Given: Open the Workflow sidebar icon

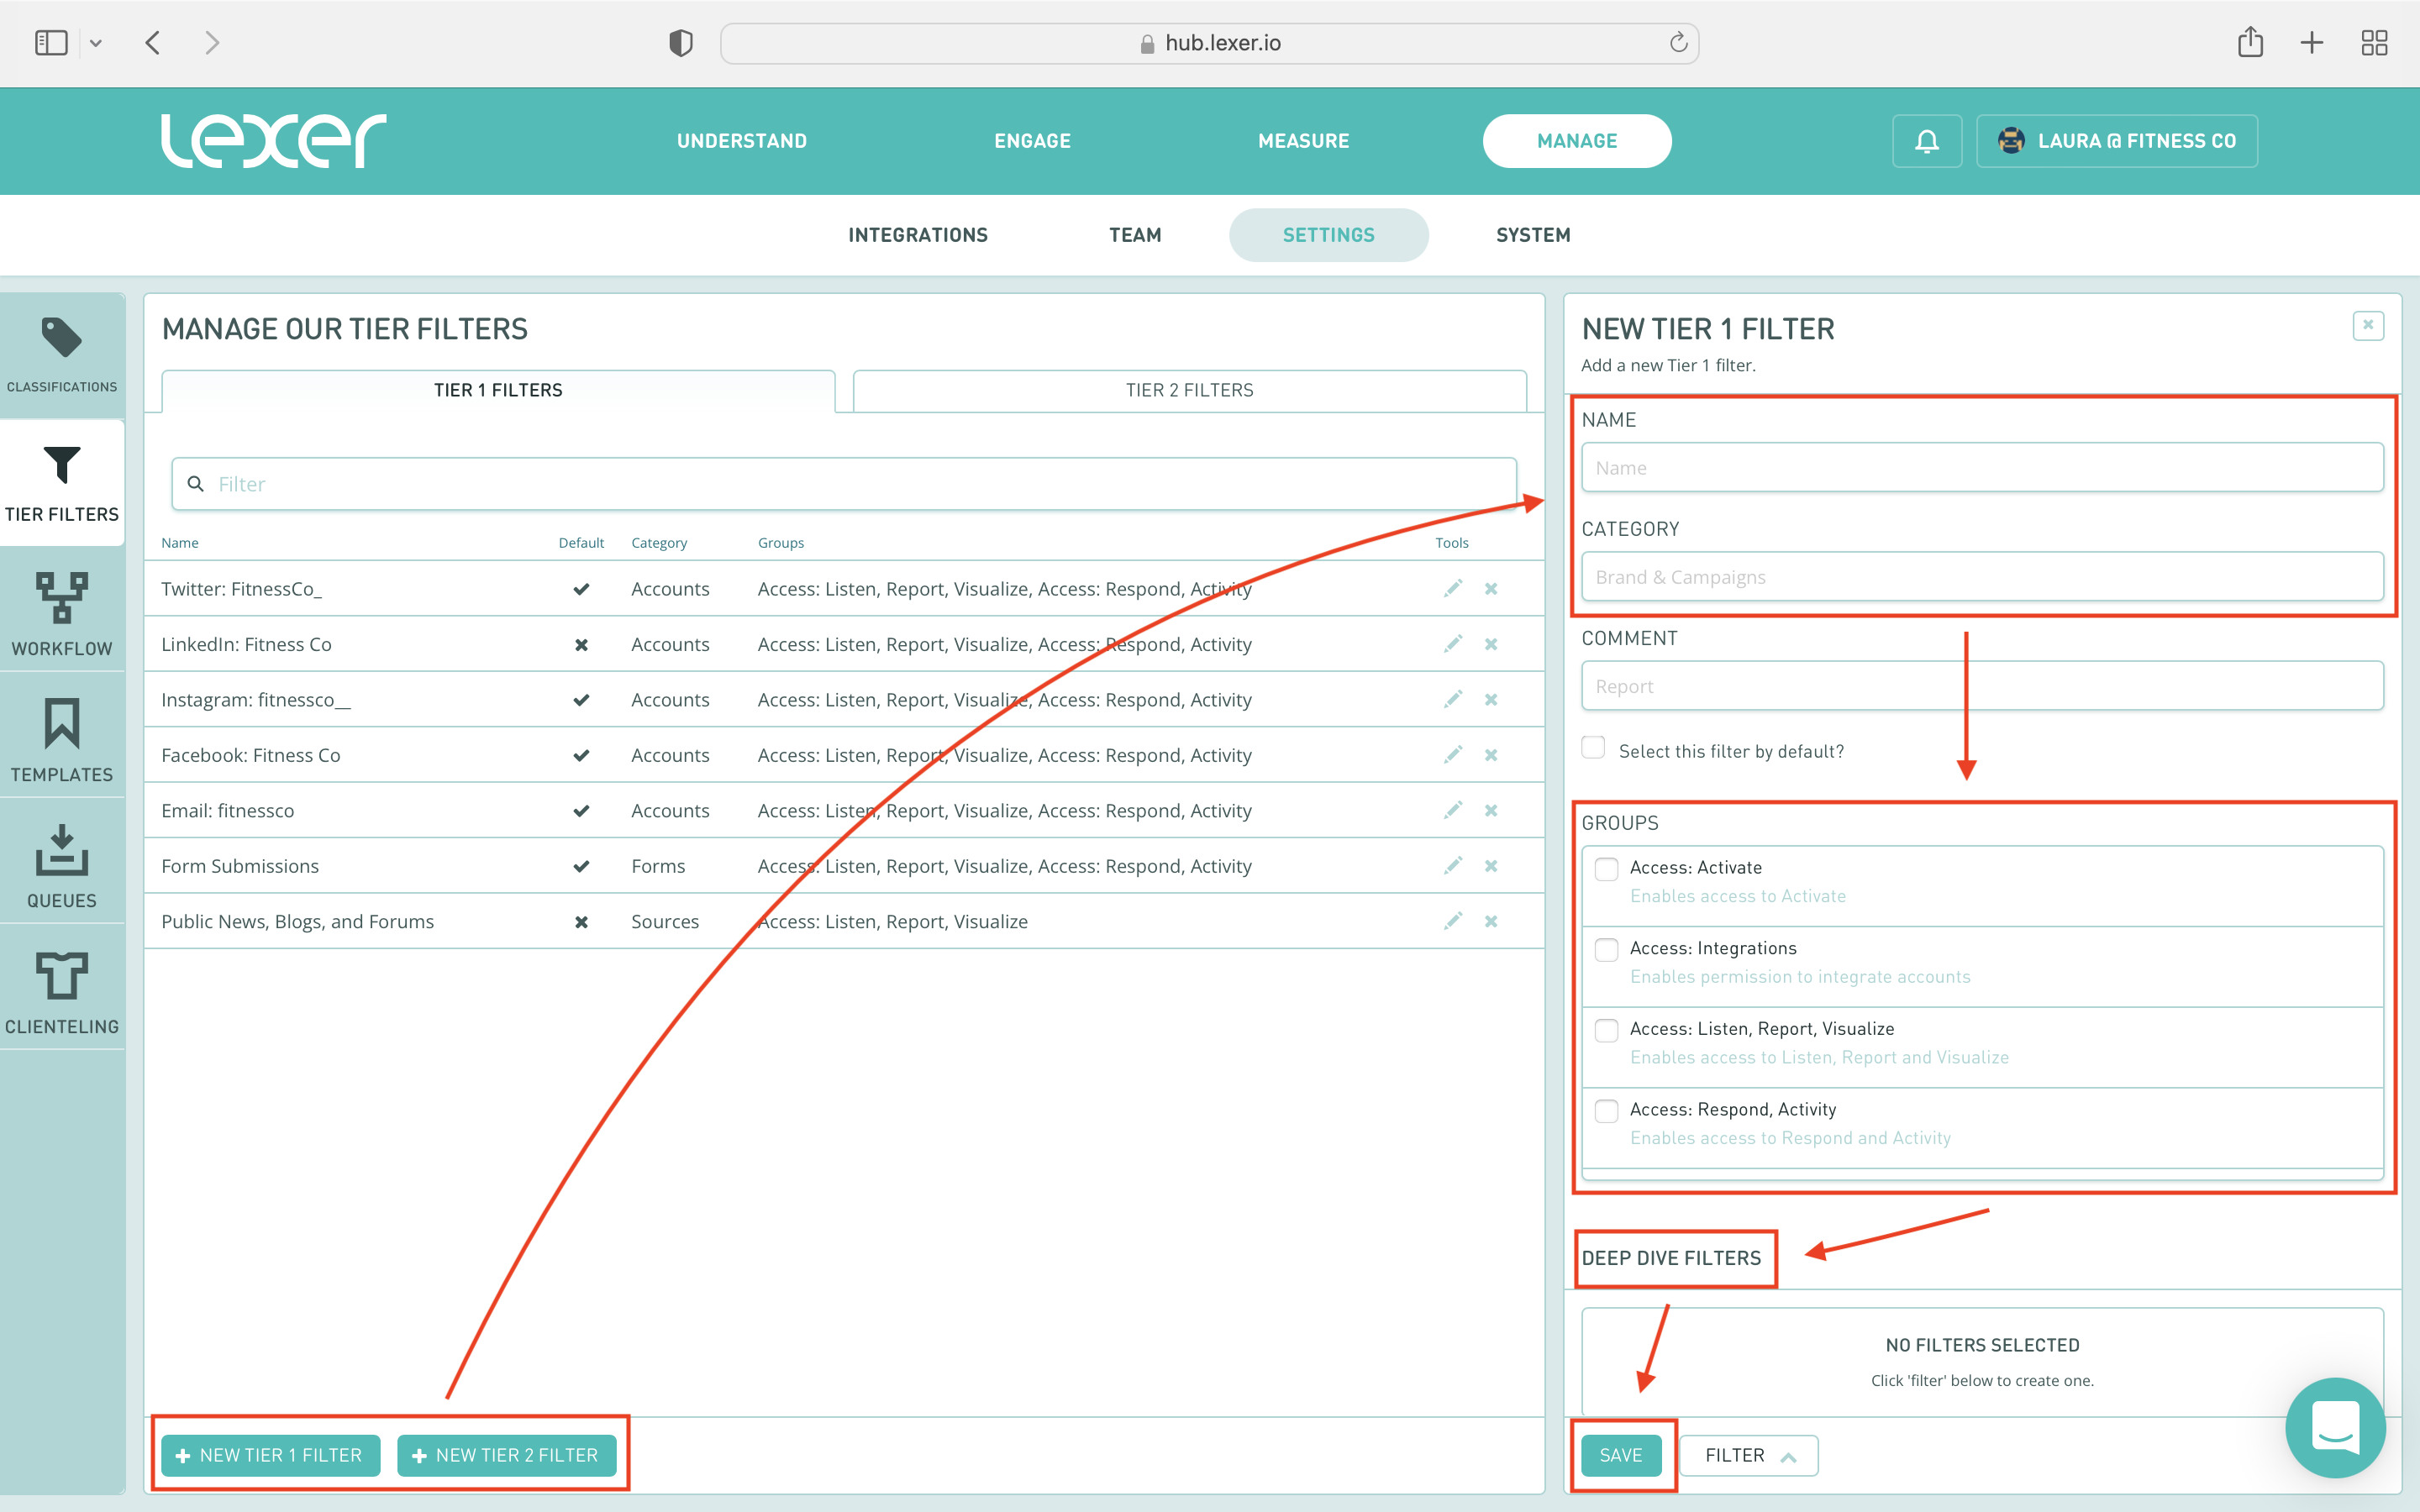Looking at the screenshot, I should pos(61,598).
